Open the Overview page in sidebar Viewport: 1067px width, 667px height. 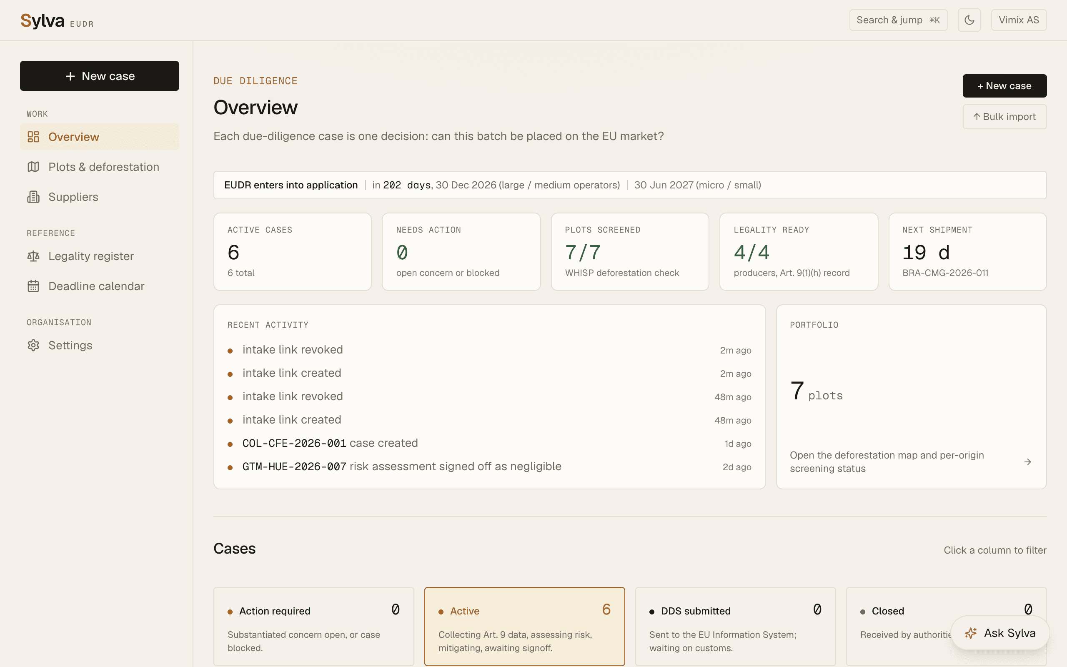click(99, 137)
